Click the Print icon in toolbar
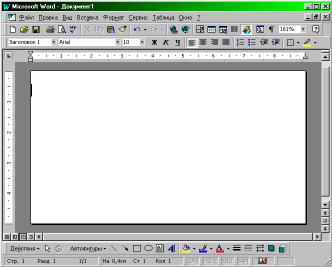Viewport: 332px width, 267px height. [x=50, y=29]
